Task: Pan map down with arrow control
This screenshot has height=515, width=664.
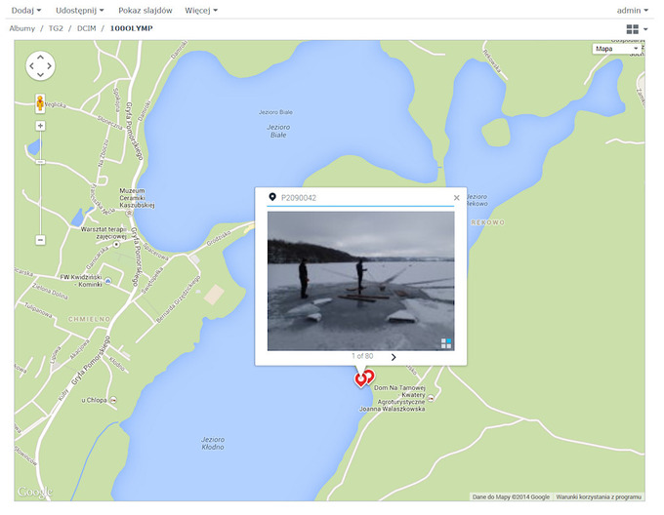Action: 40,75
